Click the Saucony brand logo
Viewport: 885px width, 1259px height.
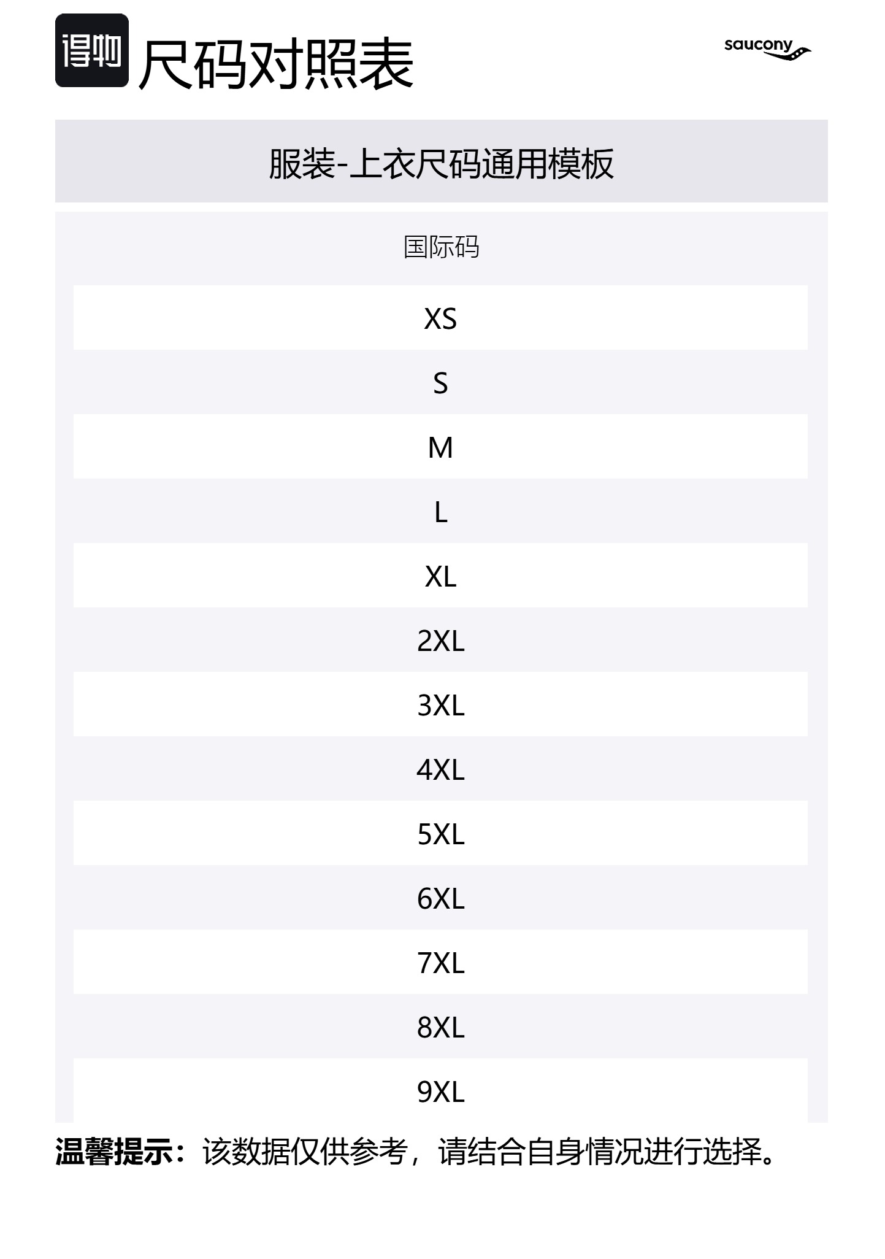coord(767,49)
